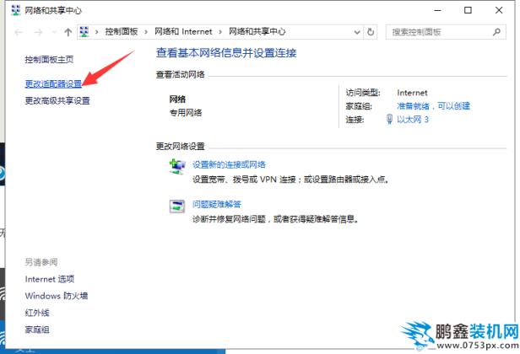Maximize the 网络和共享中心 window
The image size is (520, 354).
(468, 10)
